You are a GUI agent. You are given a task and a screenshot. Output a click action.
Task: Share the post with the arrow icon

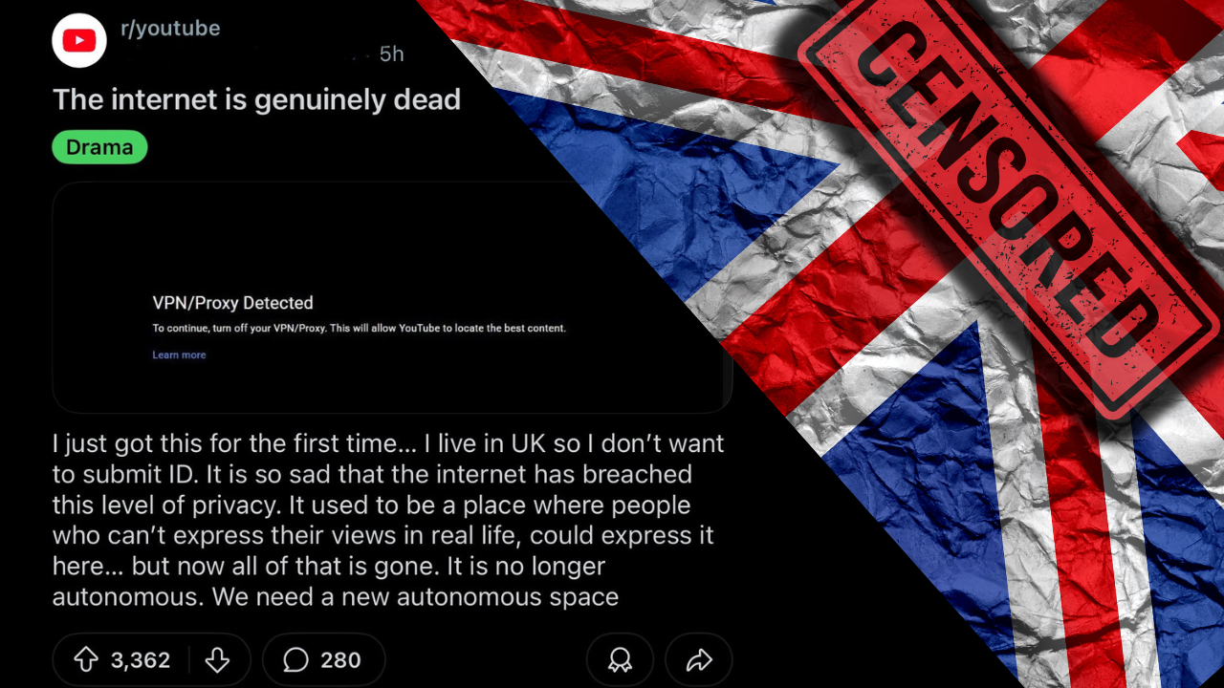699,660
